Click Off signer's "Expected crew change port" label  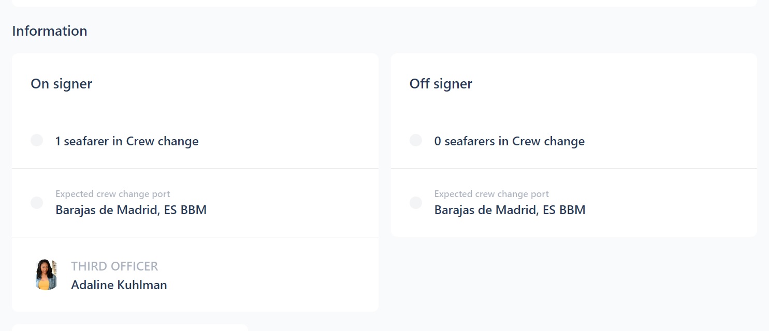tap(491, 194)
